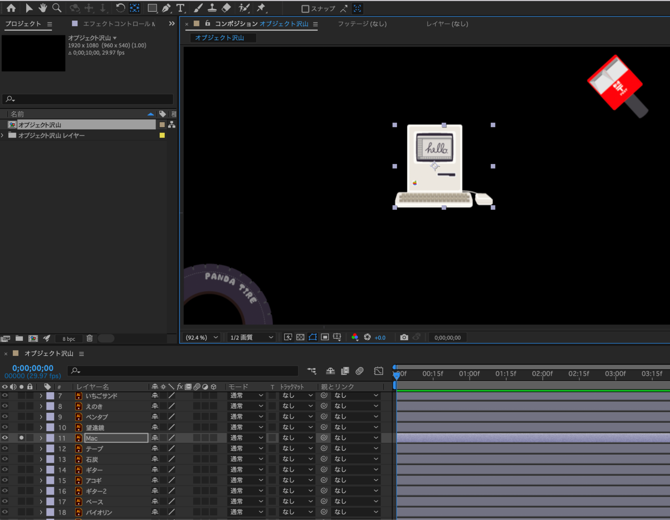Open blend mode dropdown for テープ layer
This screenshot has height=520, width=670.
pos(246,448)
